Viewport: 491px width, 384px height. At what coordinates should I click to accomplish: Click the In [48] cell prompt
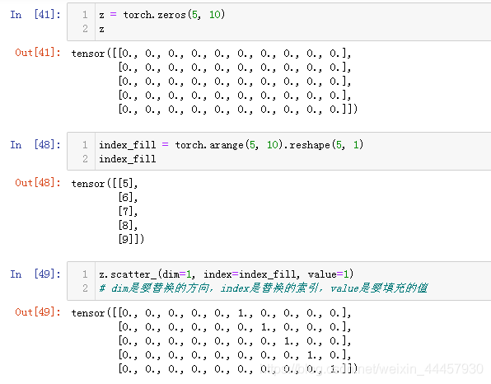coord(35,145)
